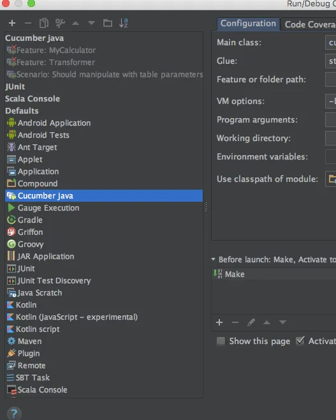Choose JUnit Test Discovery default
The width and height of the screenshot is (336, 420).
pyautogui.click(x=104, y=281)
